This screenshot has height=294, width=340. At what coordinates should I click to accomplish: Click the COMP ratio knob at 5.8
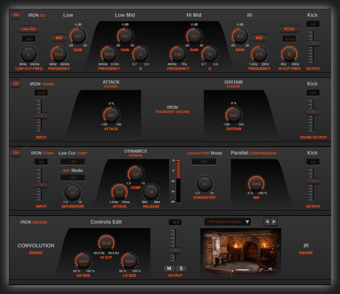[x=136, y=174]
